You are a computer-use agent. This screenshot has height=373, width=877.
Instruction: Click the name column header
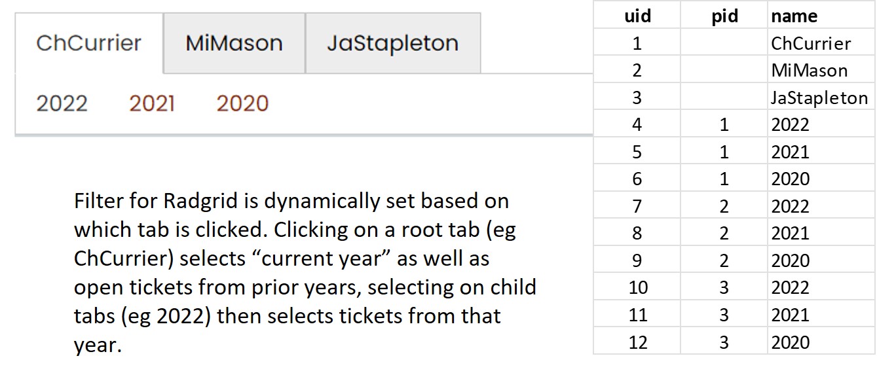point(794,16)
